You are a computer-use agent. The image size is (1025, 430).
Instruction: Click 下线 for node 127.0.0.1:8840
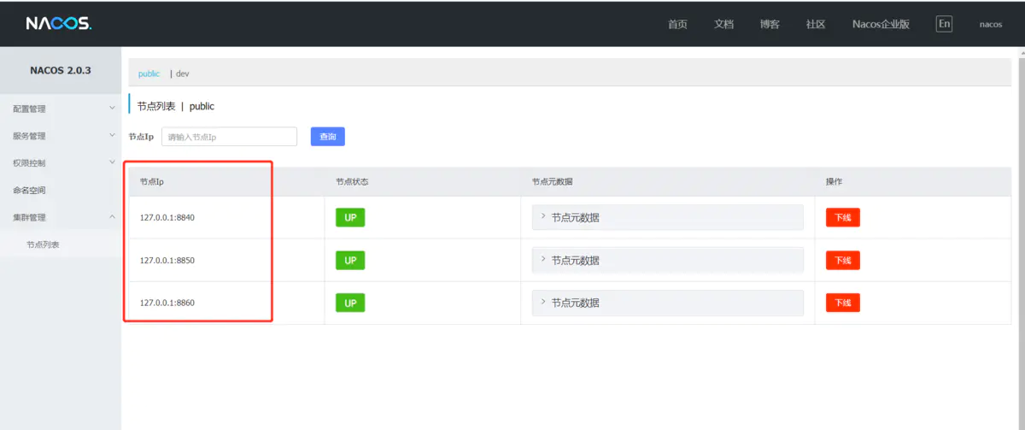[x=842, y=217]
